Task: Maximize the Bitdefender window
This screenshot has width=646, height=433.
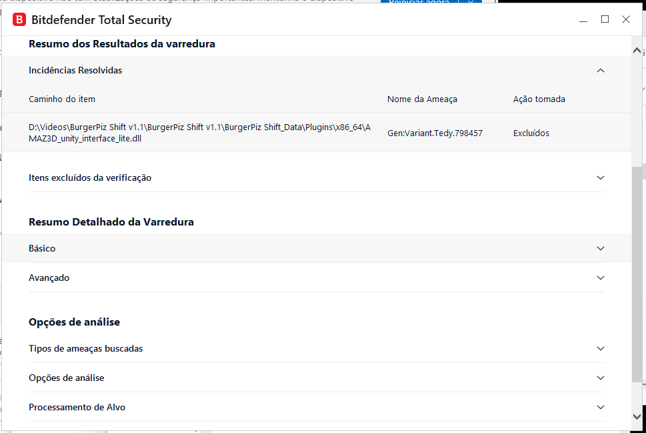Action: click(605, 19)
